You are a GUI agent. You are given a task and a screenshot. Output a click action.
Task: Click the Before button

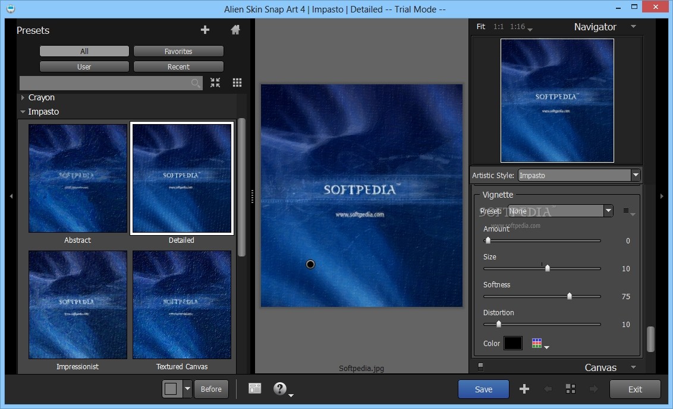(211, 389)
